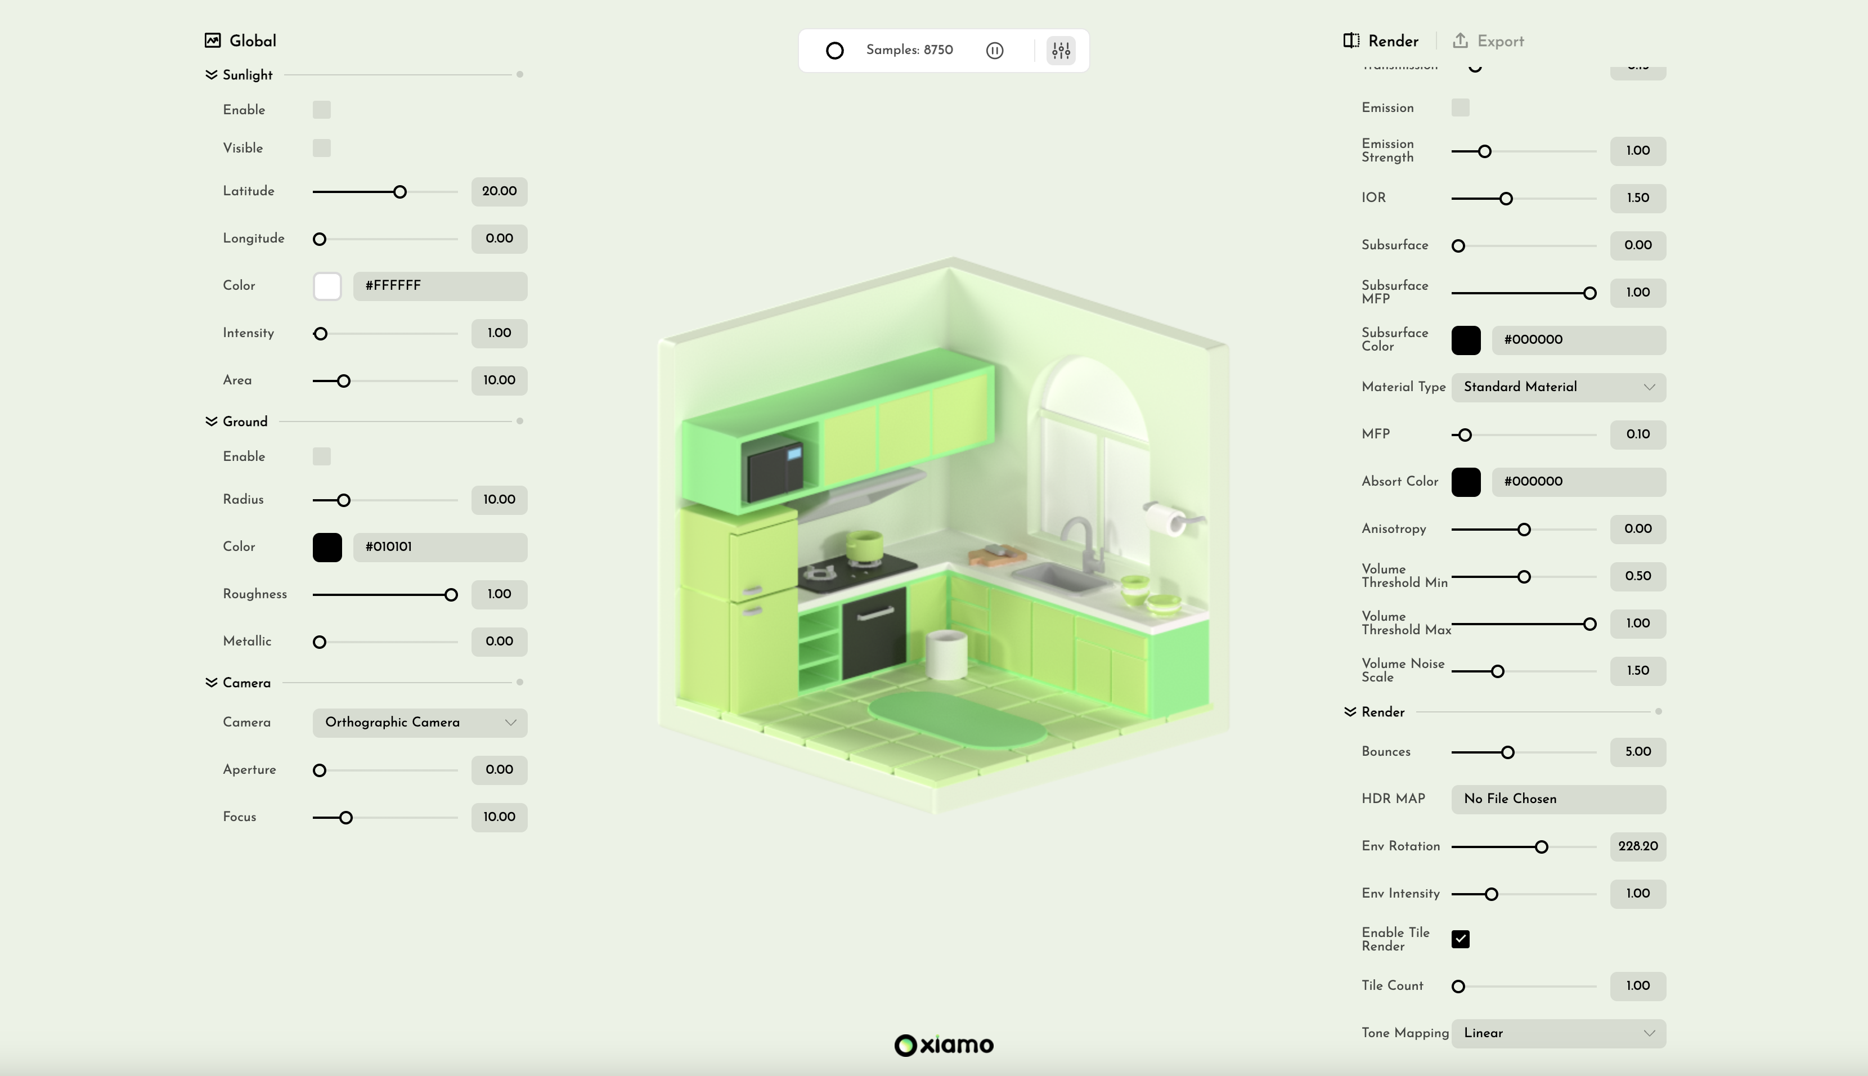The image size is (1868, 1076).
Task: Click the Env Rotation slider handle
Action: click(x=1541, y=847)
